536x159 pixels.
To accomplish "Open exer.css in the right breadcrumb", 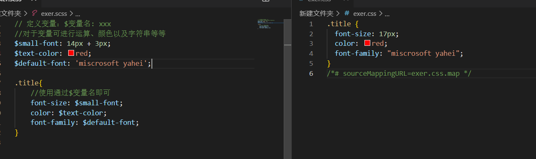I will pyautogui.click(x=365, y=13).
